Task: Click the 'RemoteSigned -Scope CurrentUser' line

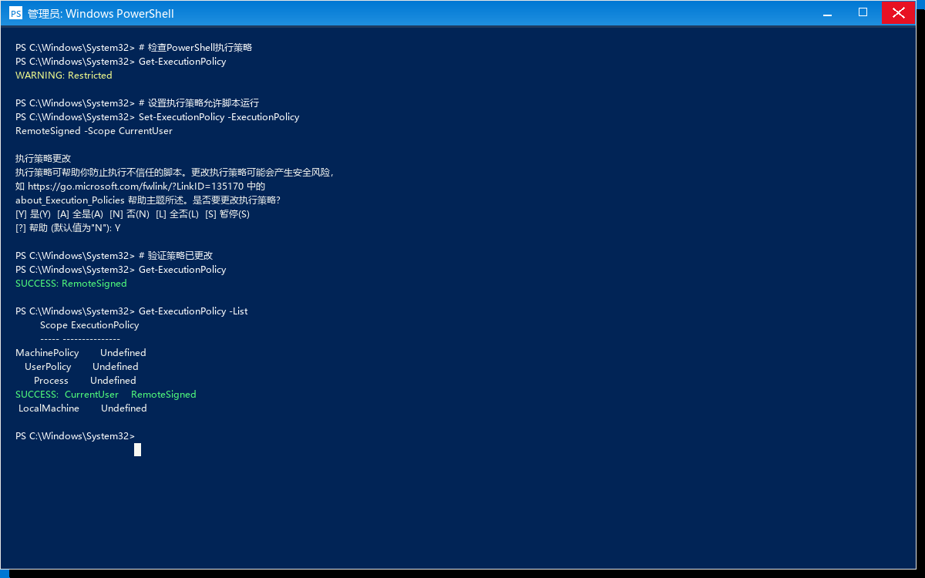Action: (94, 131)
